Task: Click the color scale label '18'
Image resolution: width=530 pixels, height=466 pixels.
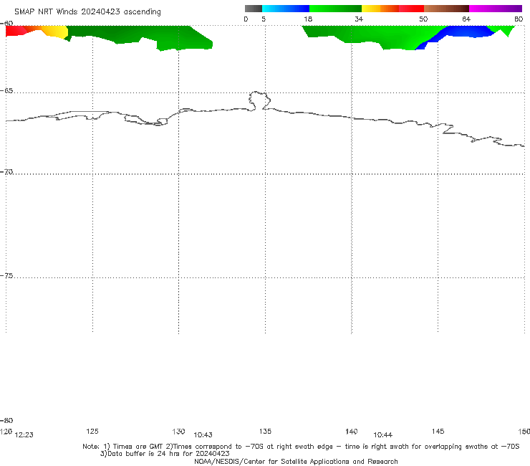Action: 308,19
